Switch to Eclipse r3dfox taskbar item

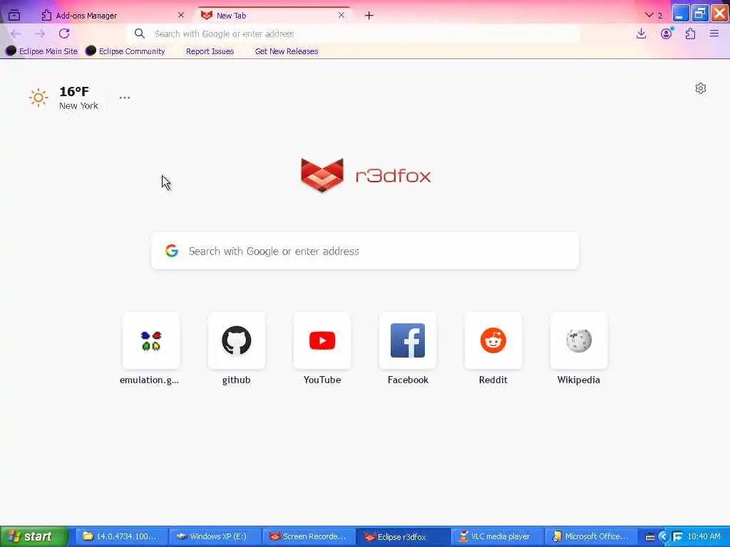point(402,537)
